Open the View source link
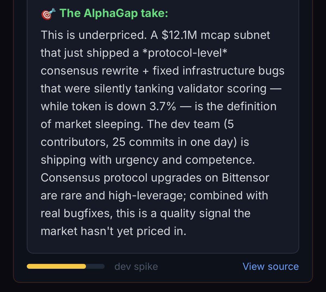The image size is (326, 292). [x=271, y=266]
